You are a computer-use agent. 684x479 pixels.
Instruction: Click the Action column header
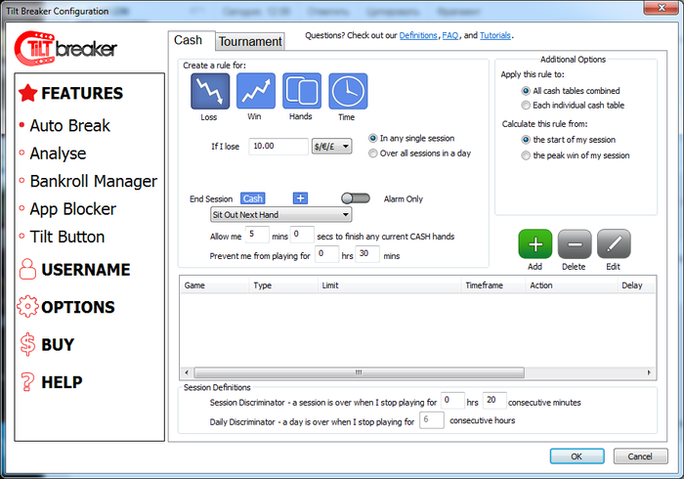[x=572, y=285]
